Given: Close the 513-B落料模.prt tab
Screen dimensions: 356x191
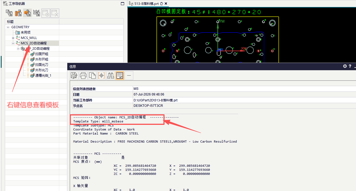Looking at the screenshot, I should [x=166, y=4].
